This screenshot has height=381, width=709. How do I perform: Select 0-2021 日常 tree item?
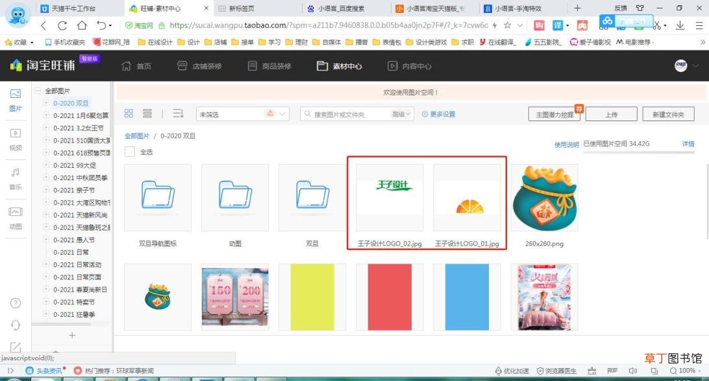(x=71, y=252)
